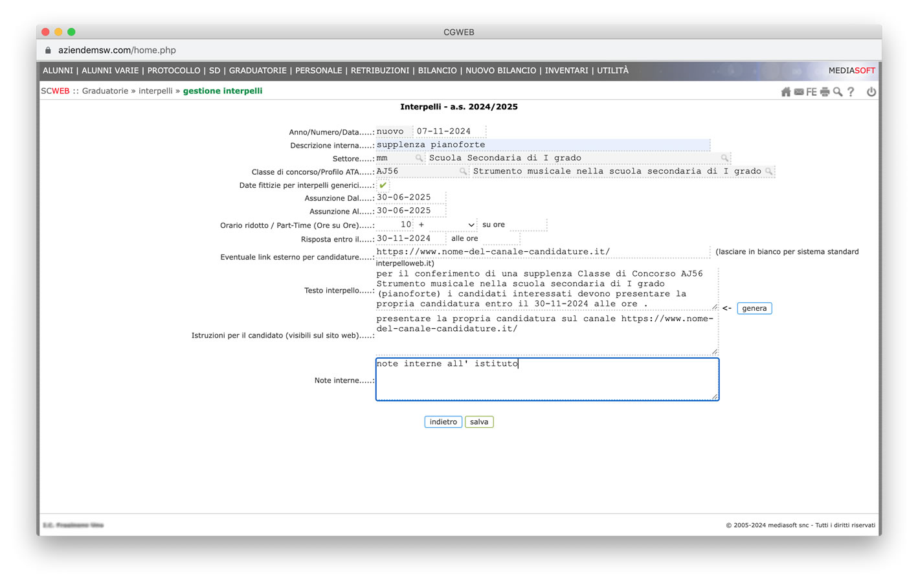Click the indietro button
Image resolution: width=918 pixels, height=584 pixels.
pos(443,422)
